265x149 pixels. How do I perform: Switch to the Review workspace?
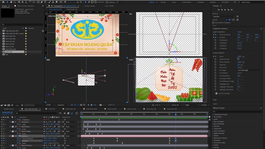tap(163, 2)
